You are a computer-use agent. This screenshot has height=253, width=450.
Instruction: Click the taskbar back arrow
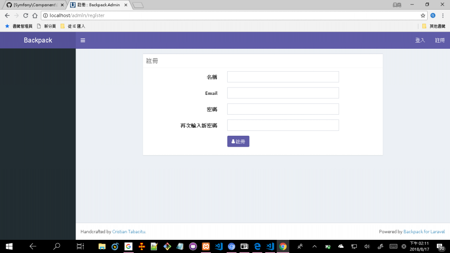click(x=33, y=246)
